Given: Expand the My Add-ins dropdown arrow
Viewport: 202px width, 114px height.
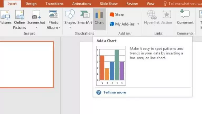Looking at the screenshot, I should coord(138,24).
